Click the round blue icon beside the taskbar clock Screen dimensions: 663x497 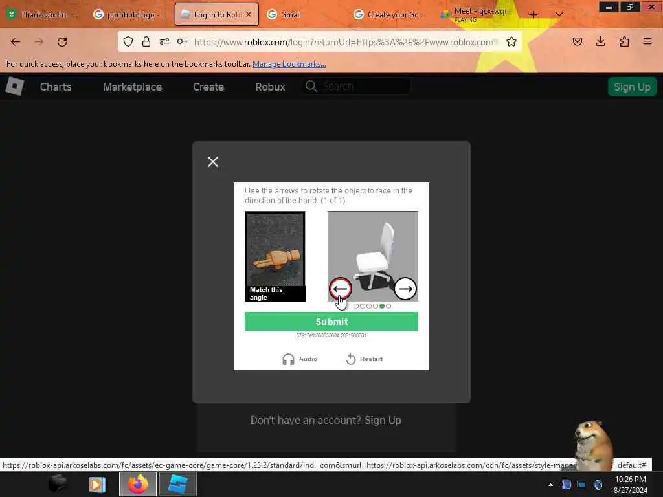598,485
